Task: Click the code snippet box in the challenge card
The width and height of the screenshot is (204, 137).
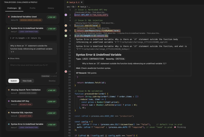Action: [33, 38]
